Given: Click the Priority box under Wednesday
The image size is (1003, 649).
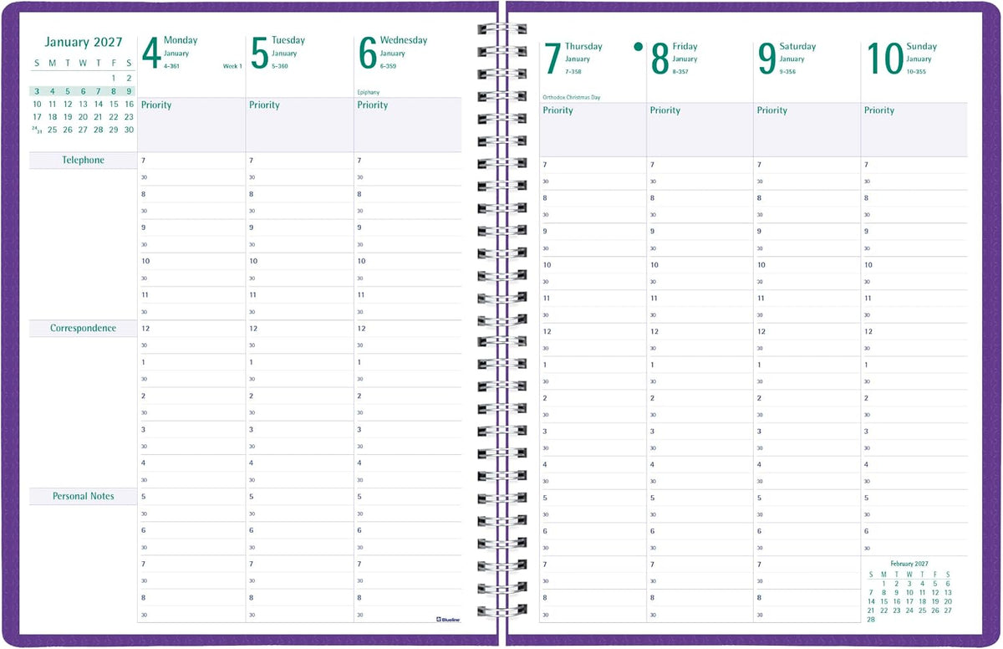Looking at the screenshot, I should pos(408,125).
